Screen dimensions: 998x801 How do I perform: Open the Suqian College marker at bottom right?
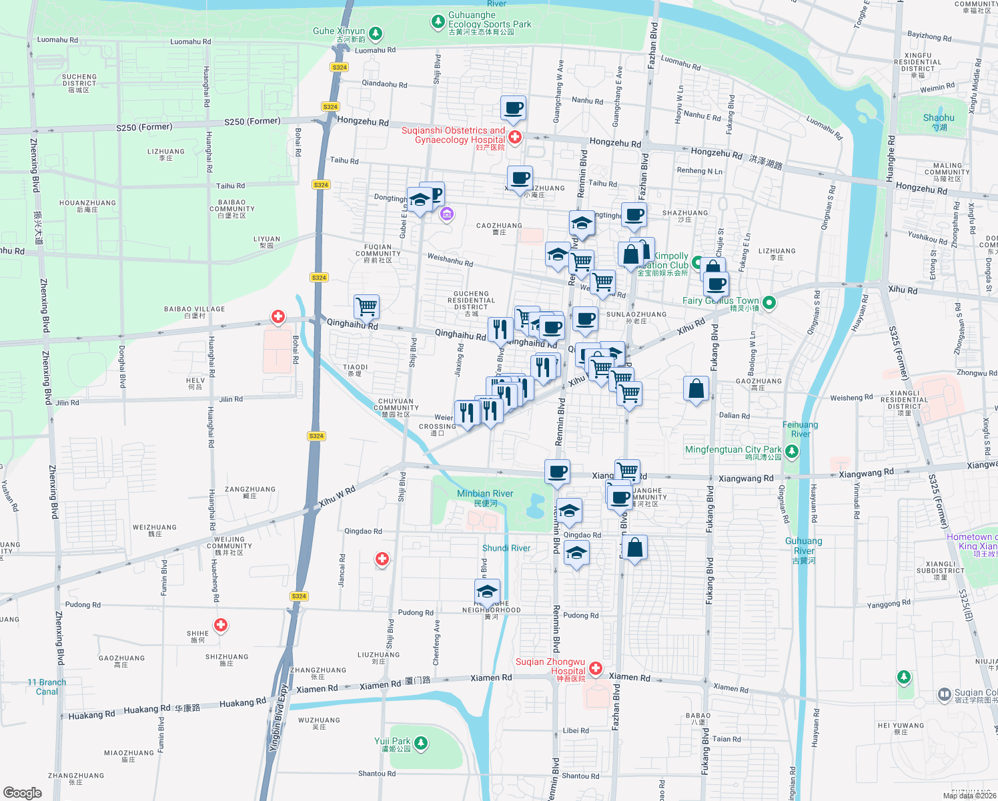(x=945, y=695)
